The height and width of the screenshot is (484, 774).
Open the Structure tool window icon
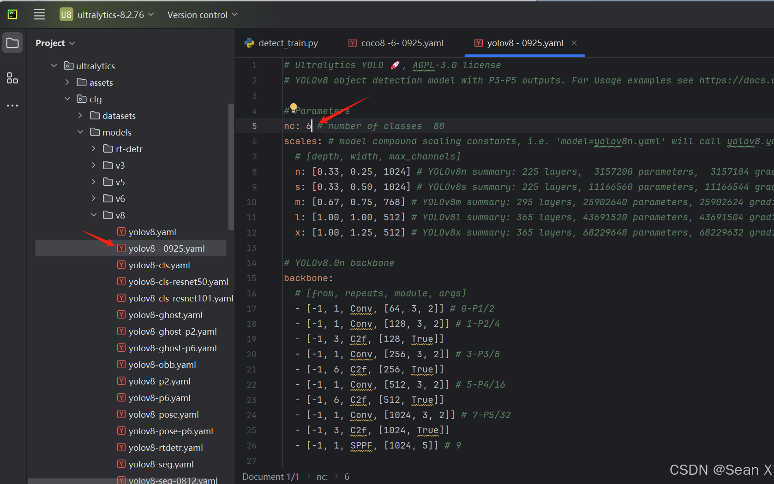click(x=12, y=78)
